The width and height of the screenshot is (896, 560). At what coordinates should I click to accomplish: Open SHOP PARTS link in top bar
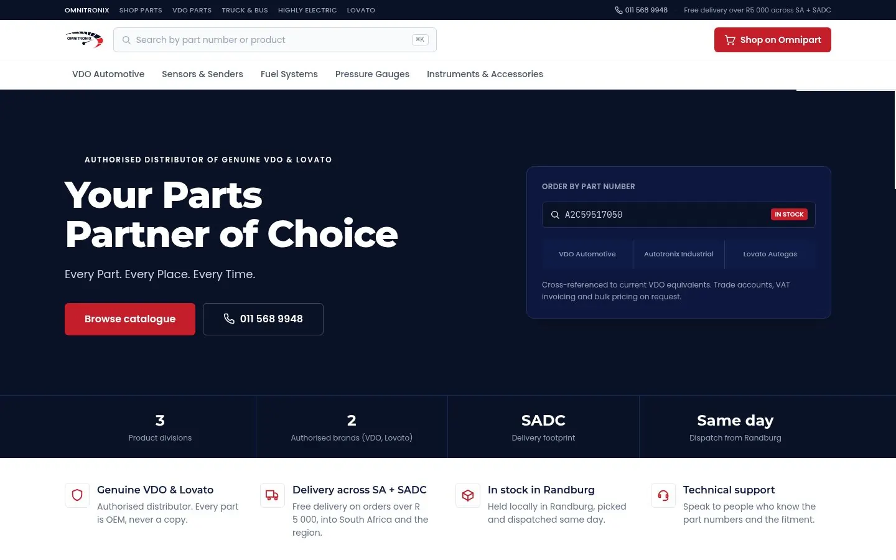coord(141,10)
